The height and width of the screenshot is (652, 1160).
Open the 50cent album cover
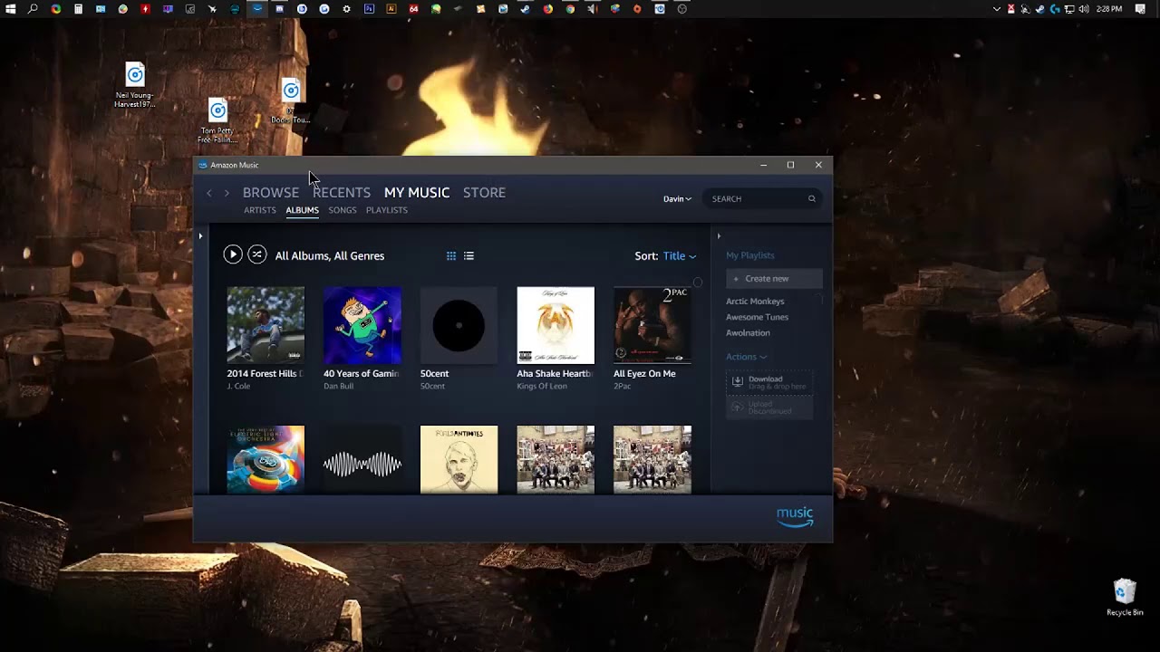tap(459, 325)
